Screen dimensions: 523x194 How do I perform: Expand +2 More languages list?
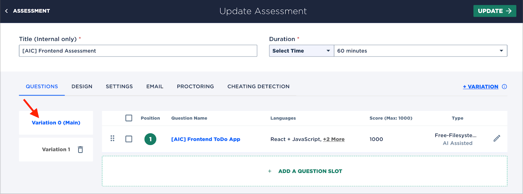(334, 139)
